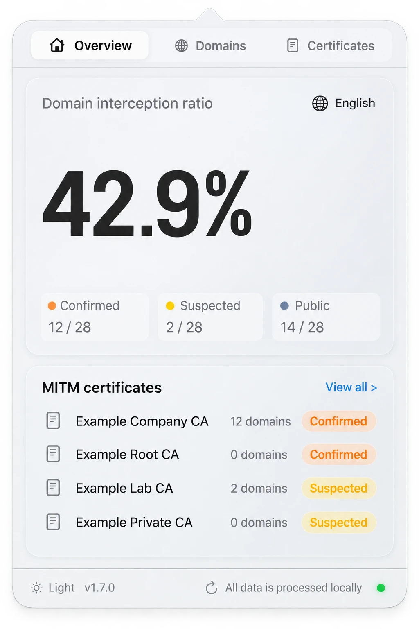The height and width of the screenshot is (629, 419).
Task: Toggle the Light theme sun icon
Action: point(36,588)
